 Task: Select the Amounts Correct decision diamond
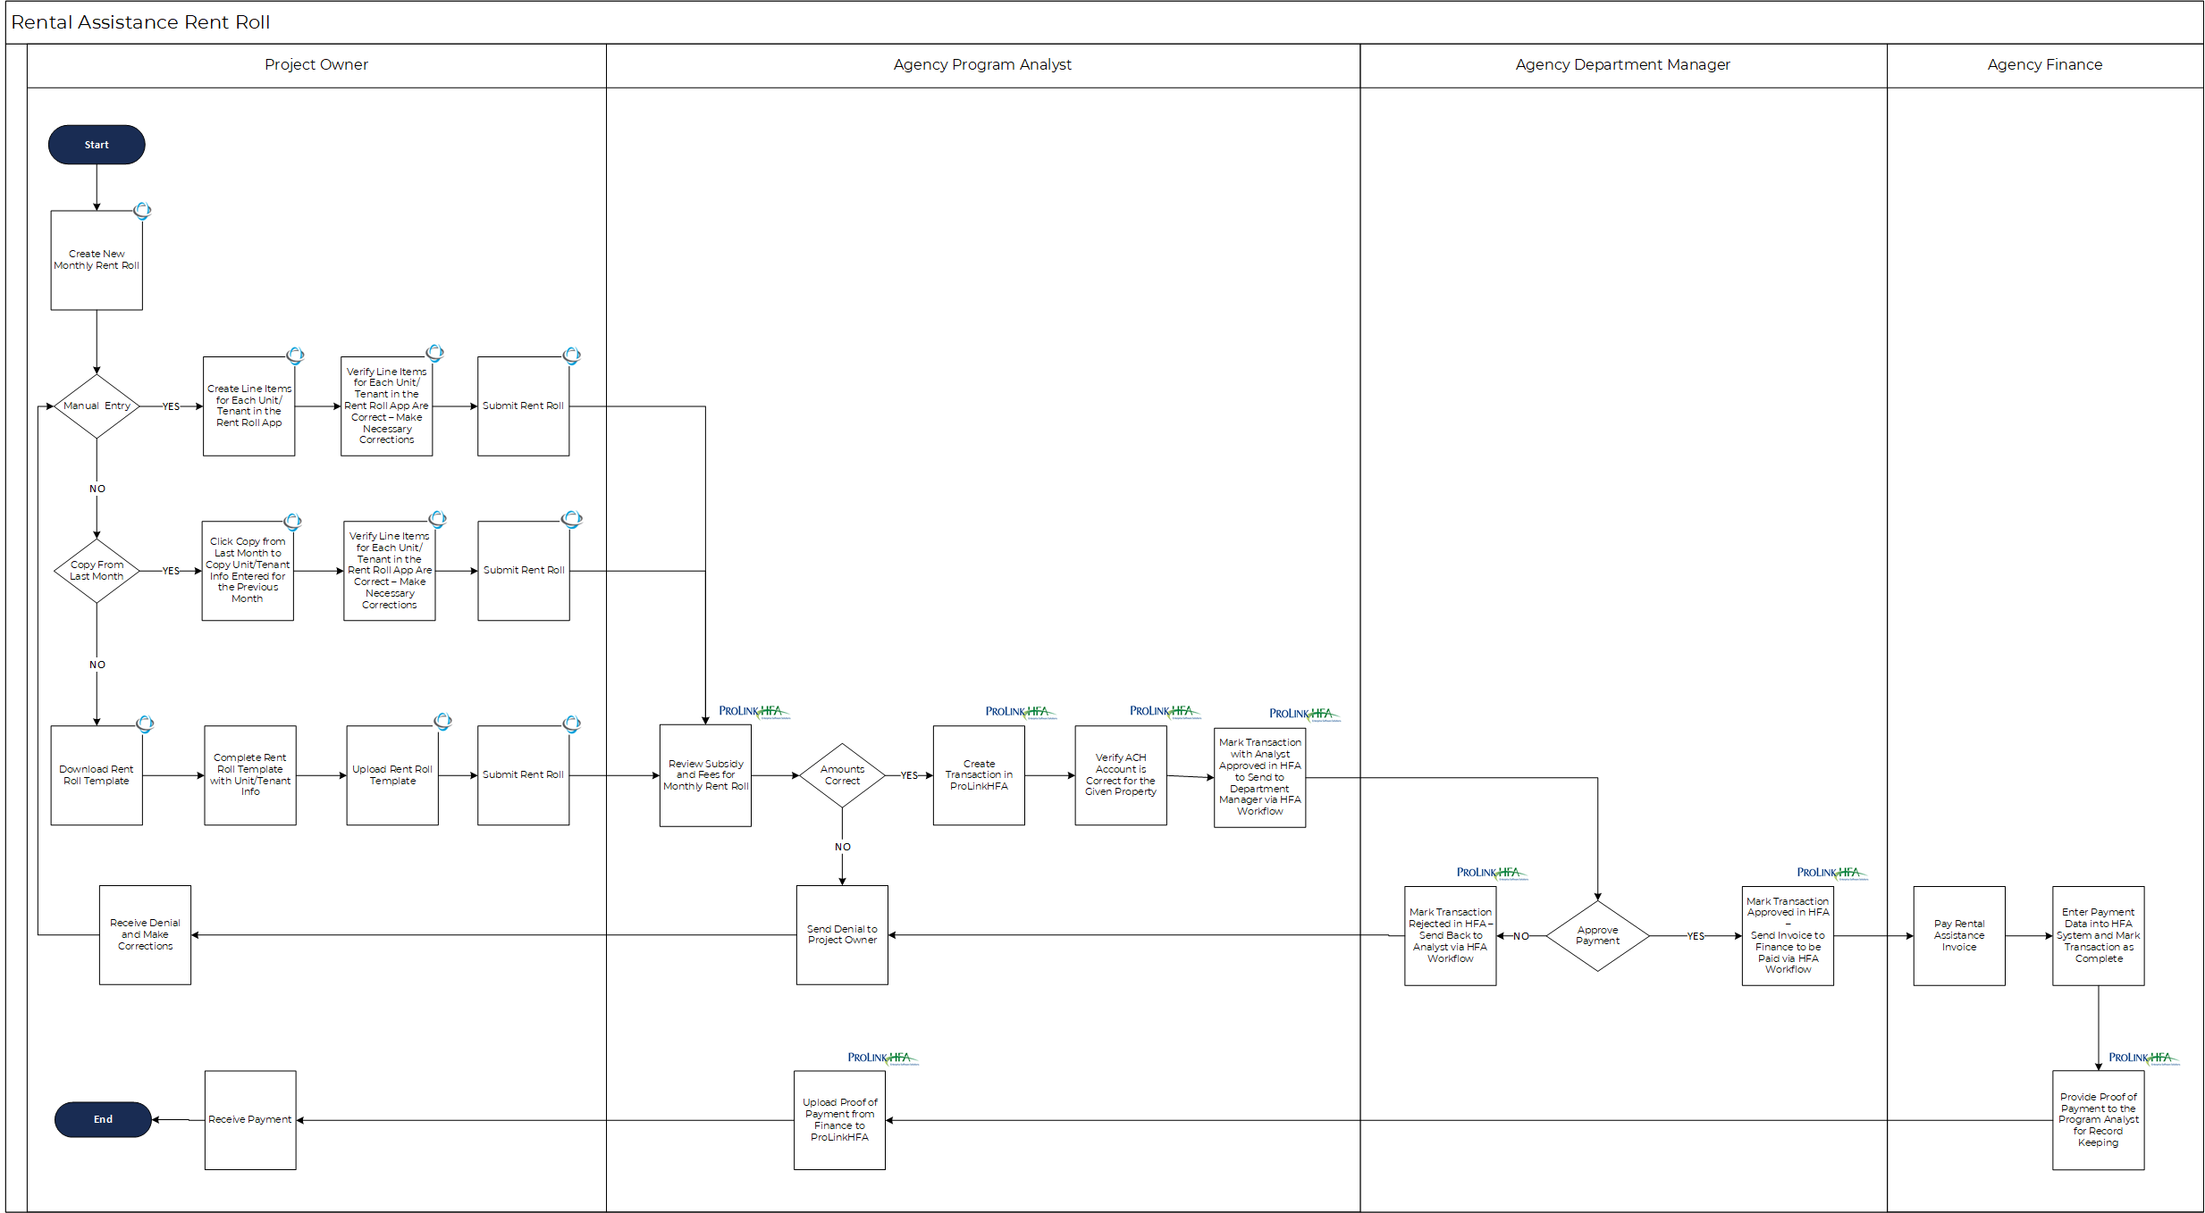[x=842, y=775]
